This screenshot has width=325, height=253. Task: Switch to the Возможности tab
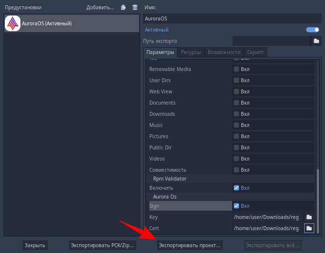click(x=224, y=52)
